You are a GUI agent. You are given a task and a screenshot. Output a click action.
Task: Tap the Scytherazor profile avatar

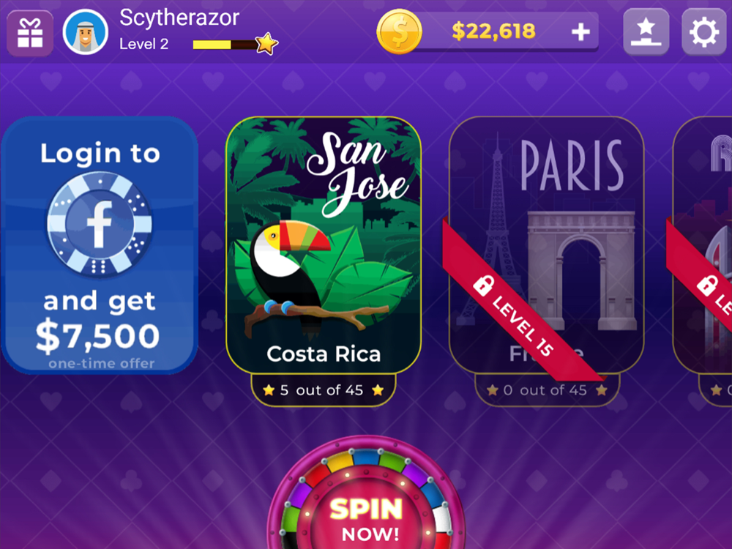[86, 32]
